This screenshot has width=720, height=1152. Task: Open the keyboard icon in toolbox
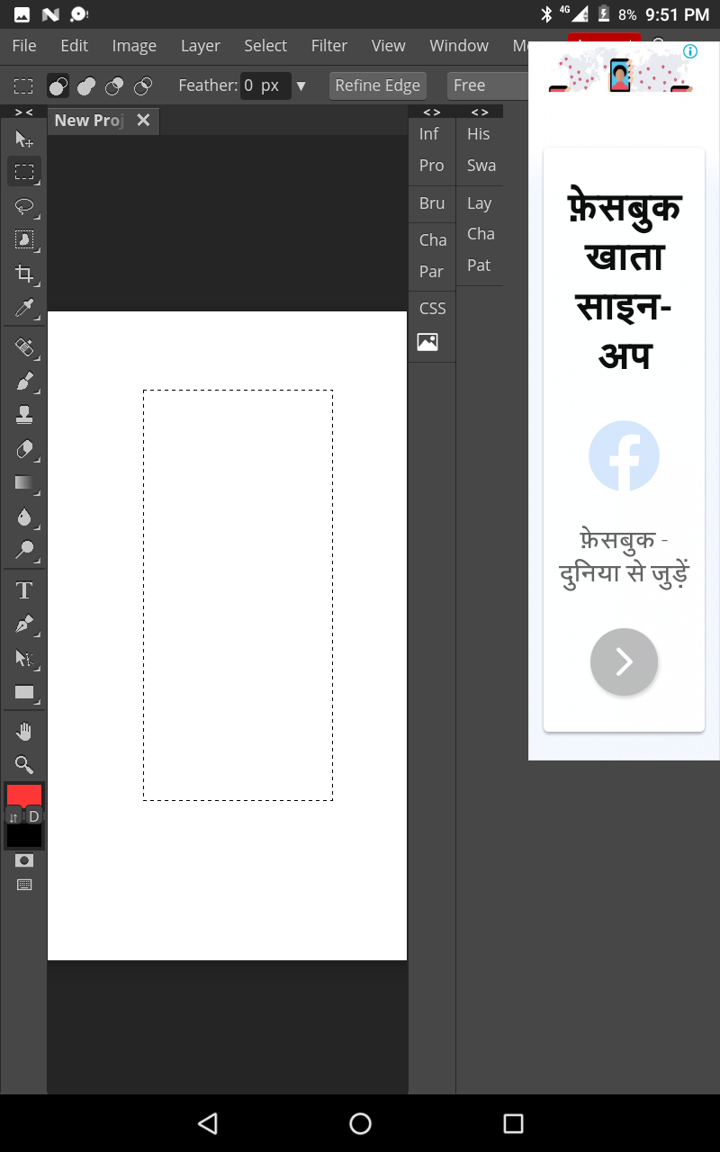24,885
